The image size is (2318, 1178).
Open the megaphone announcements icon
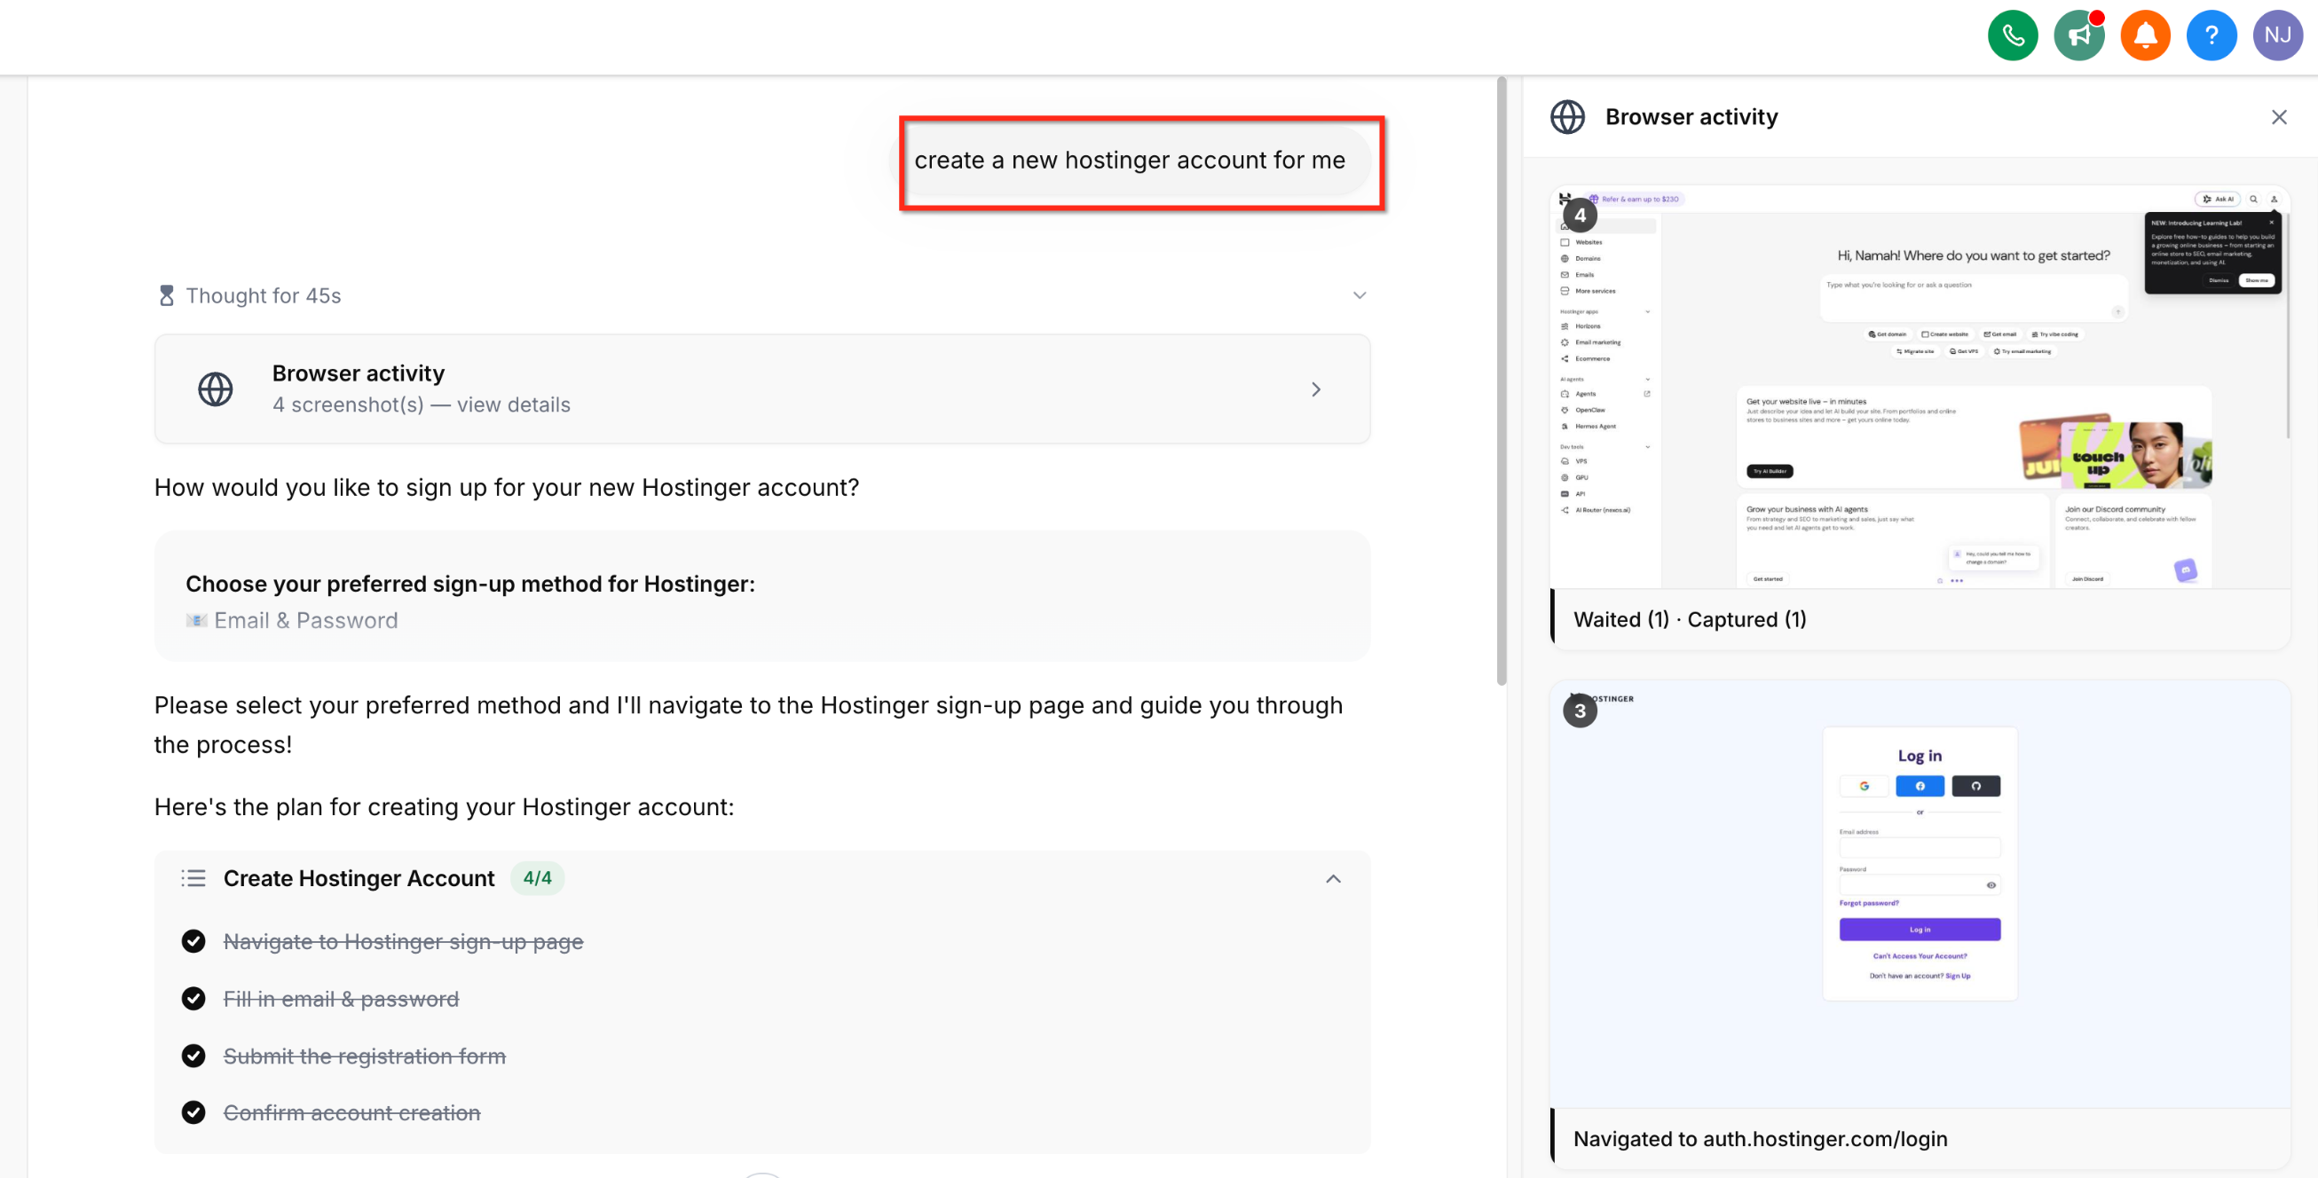point(2078,35)
